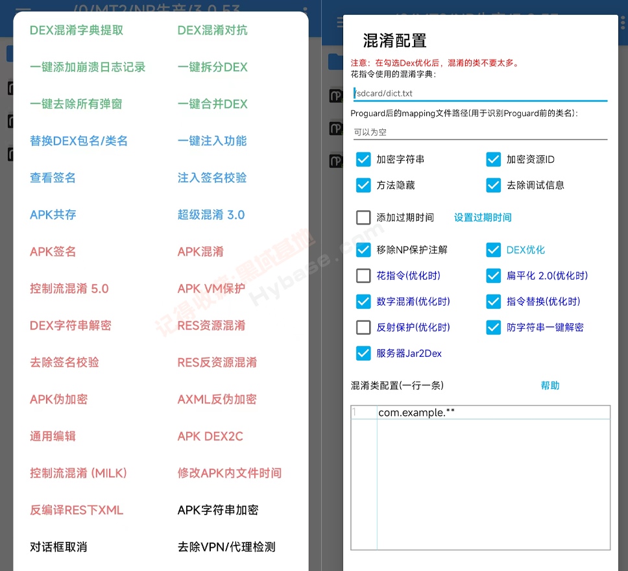The width and height of the screenshot is (628, 571).
Task: Select 一键合并DEX entry
Action: point(212,104)
